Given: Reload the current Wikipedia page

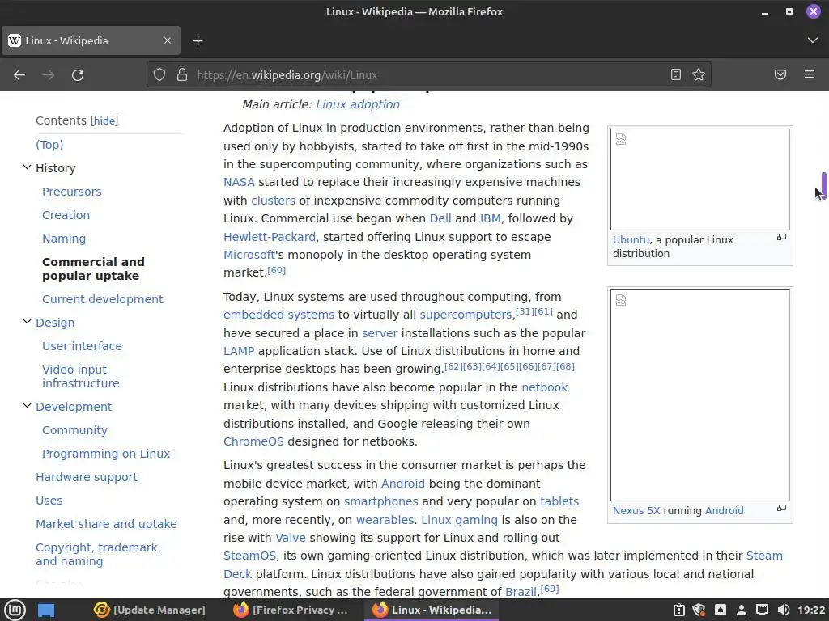Looking at the screenshot, I should 78,75.
